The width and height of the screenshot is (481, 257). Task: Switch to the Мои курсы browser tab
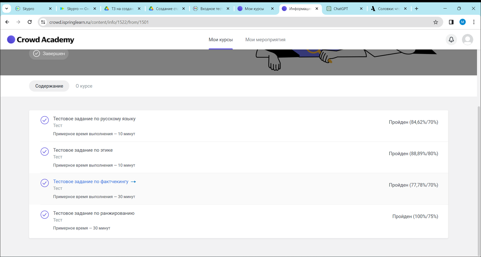click(255, 9)
